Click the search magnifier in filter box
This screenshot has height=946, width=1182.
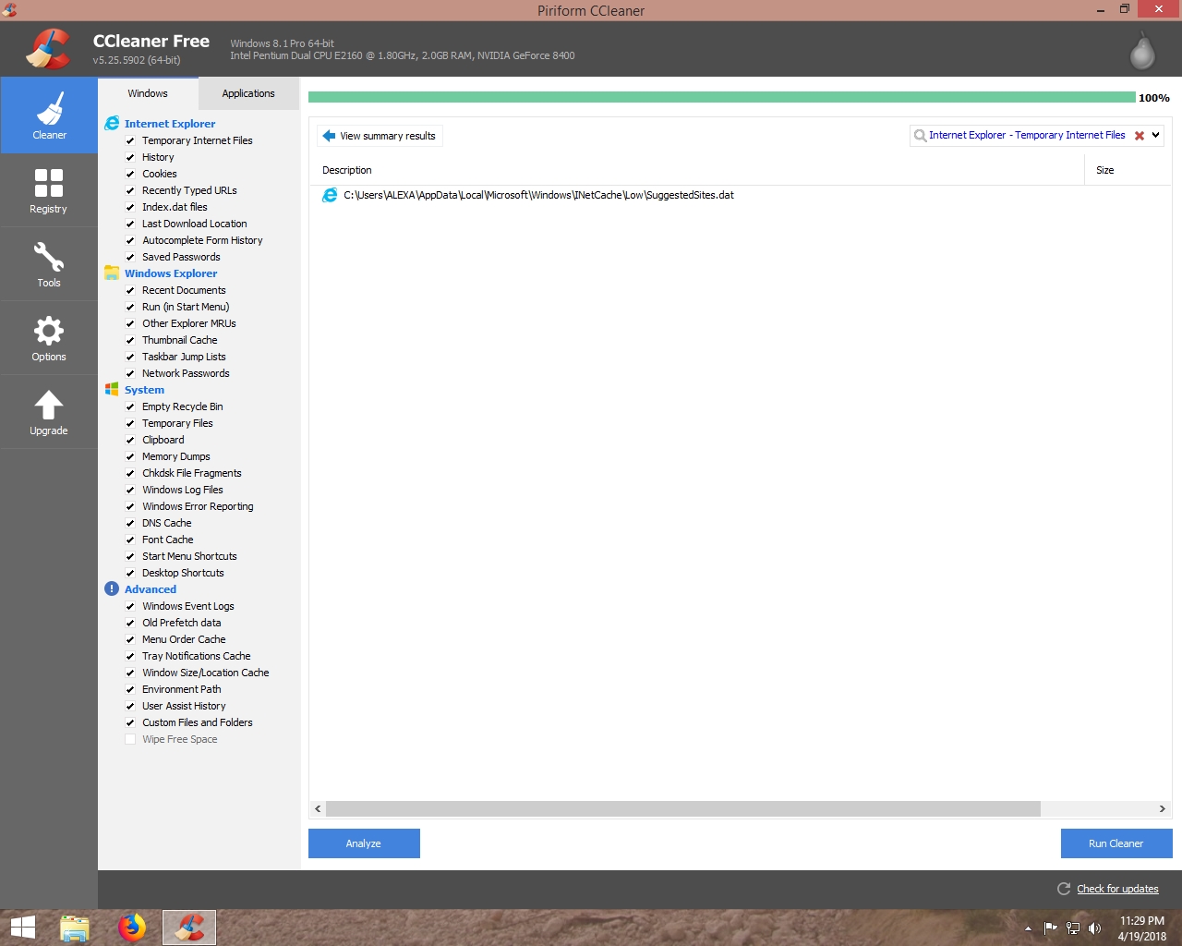pos(920,136)
